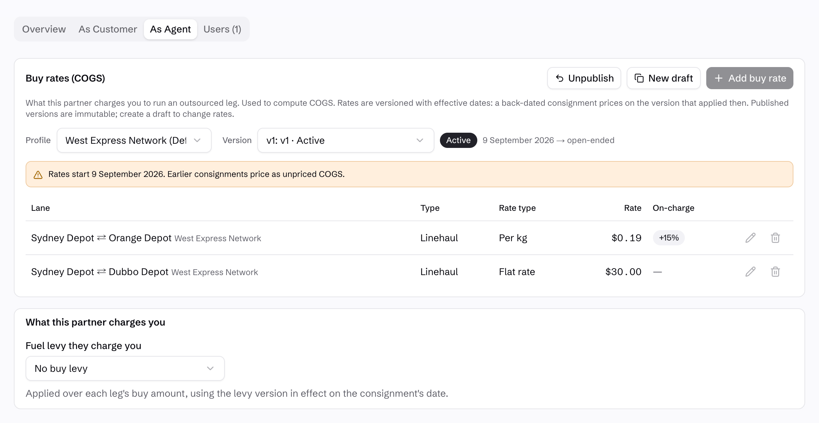Delete the Sydney Depot to Dubbo Depot rate
819x423 pixels.
point(775,272)
